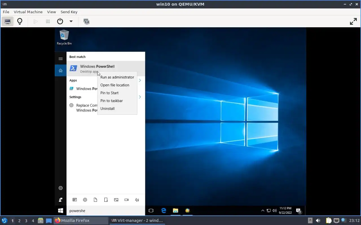Image resolution: width=361 pixels, height=225 pixels.
Task: Pause the virtual machine
Action: (48, 21)
